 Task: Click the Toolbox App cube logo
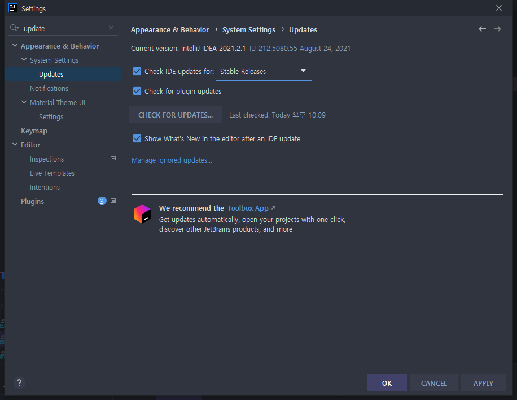point(142,214)
